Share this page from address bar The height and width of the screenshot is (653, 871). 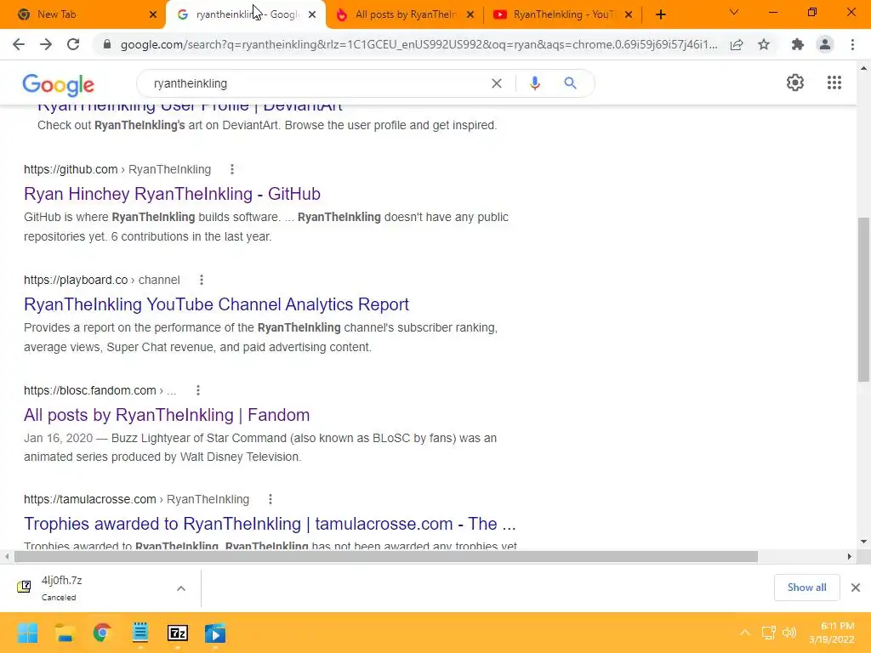(x=737, y=44)
